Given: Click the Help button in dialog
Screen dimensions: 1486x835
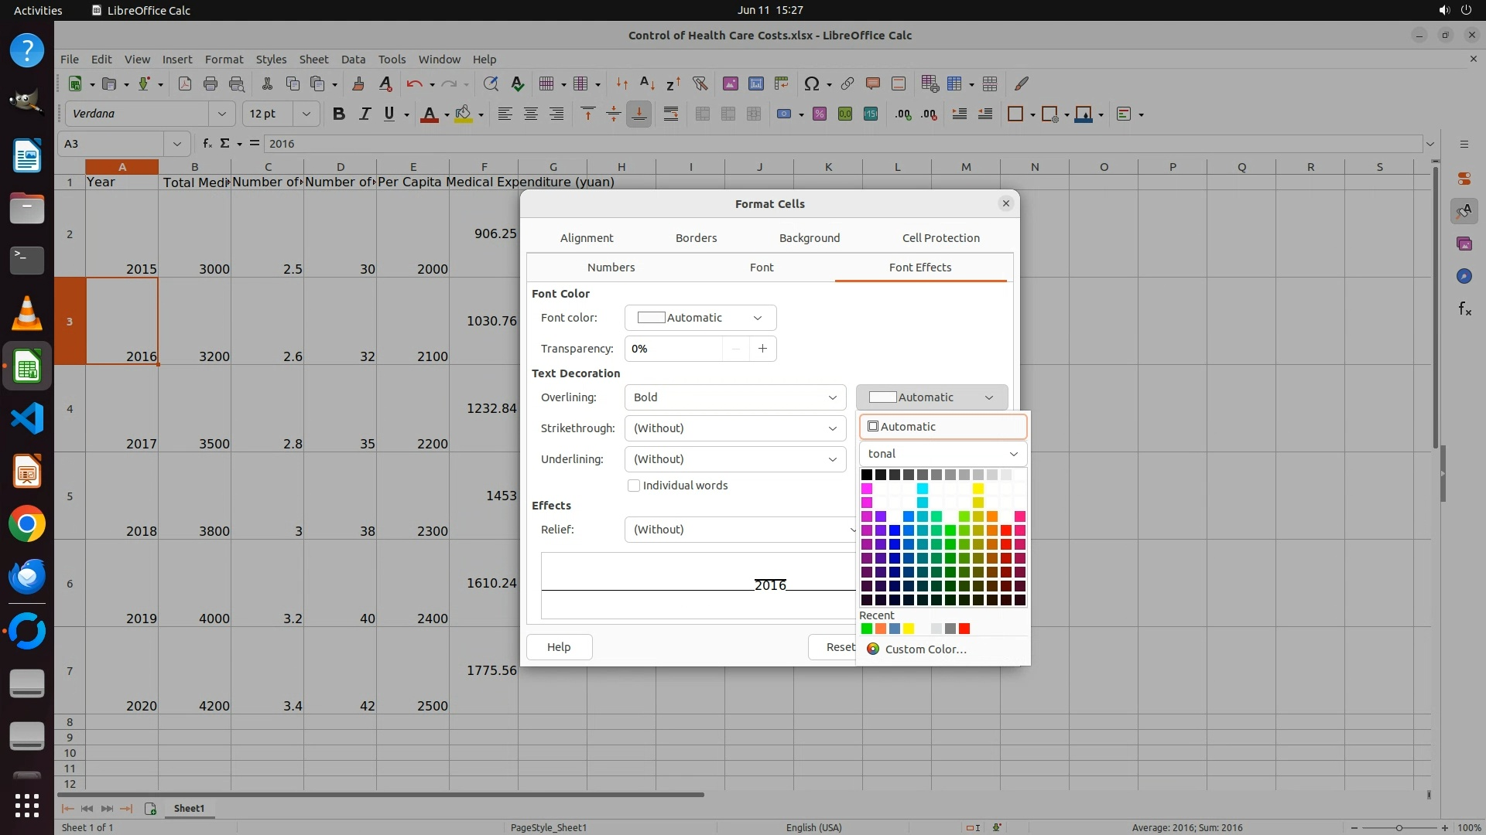Looking at the screenshot, I should coord(559,647).
